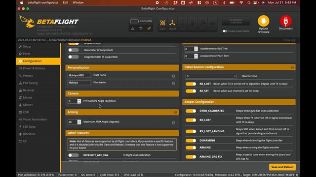Click the Spotlight search icon
316x177 pixels.
[x=249, y=2]
